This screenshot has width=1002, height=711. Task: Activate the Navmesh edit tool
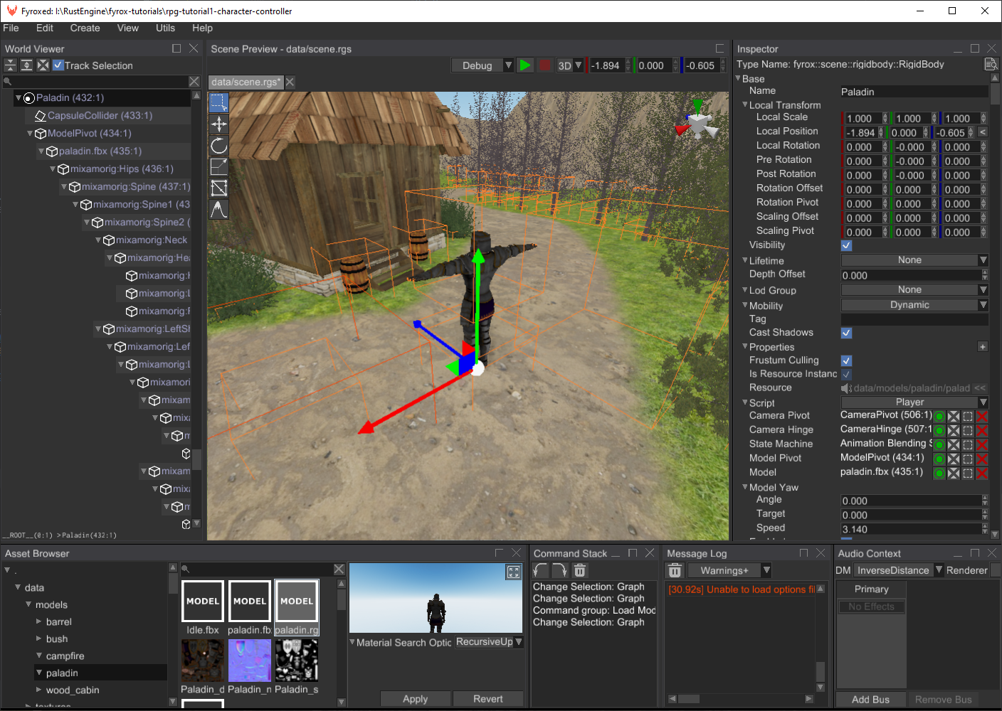tap(218, 188)
